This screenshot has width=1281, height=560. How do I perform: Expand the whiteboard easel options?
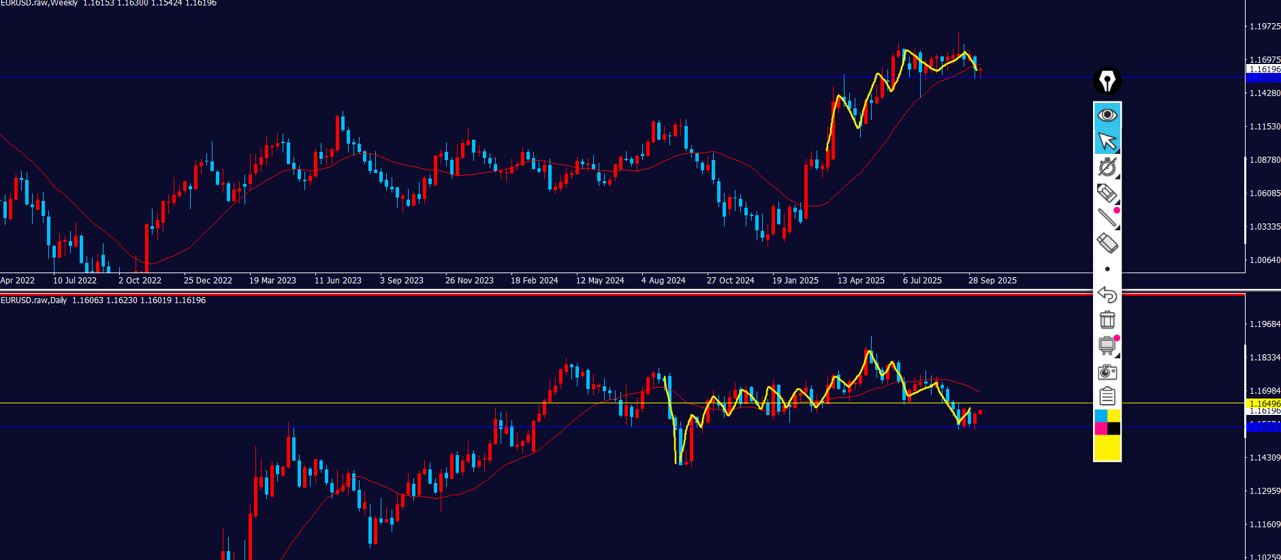[x=1117, y=356]
